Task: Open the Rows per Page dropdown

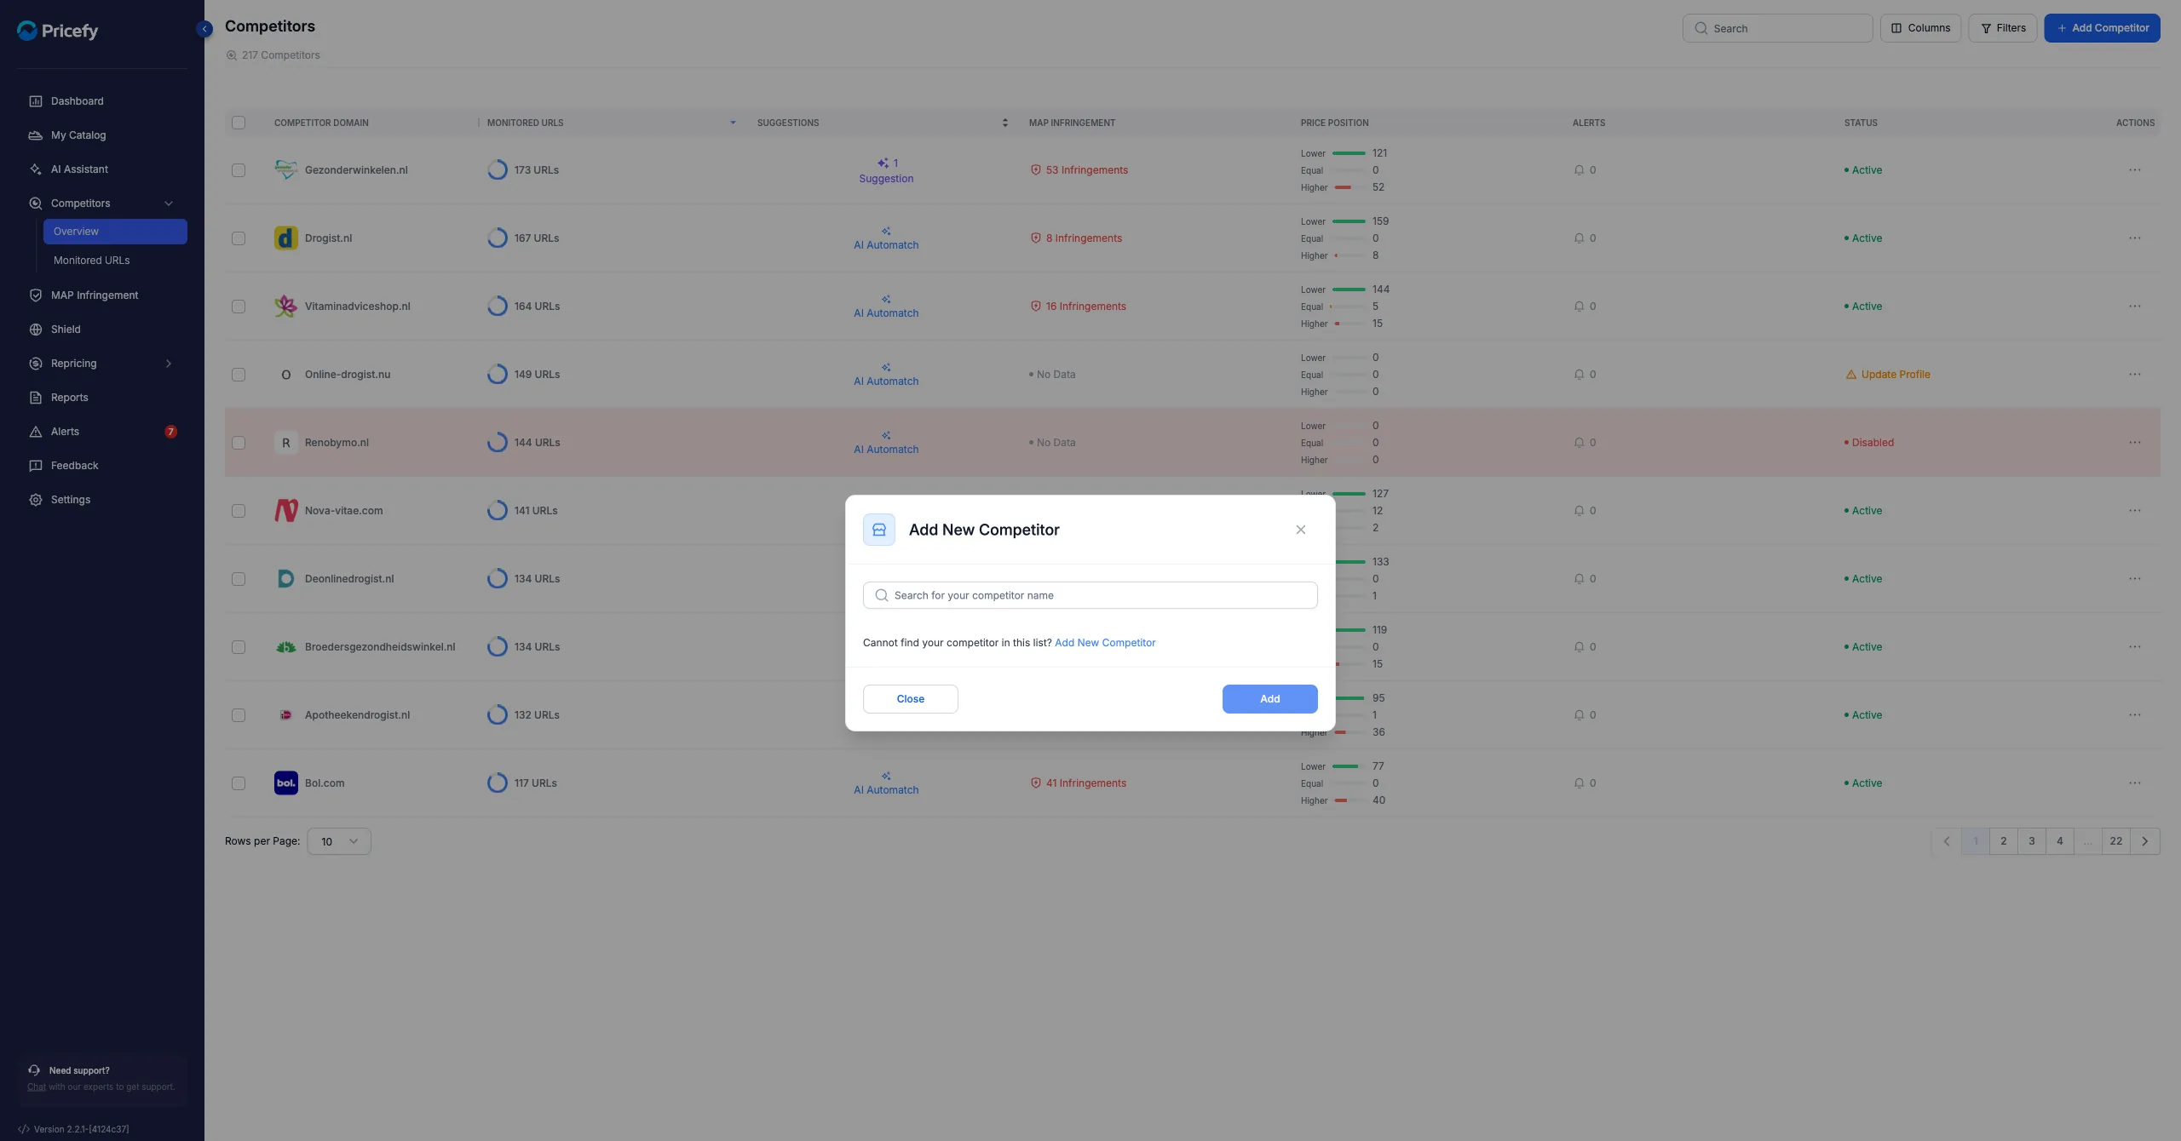Action: tap(339, 841)
